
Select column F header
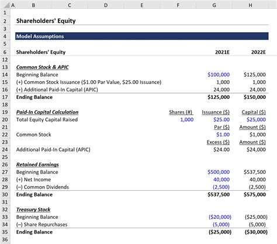[178, 5]
